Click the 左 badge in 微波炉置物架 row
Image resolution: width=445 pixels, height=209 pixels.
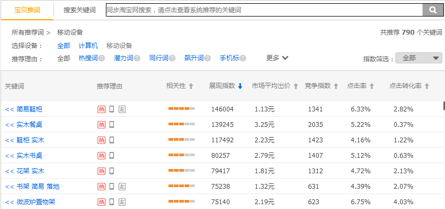(x=122, y=202)
